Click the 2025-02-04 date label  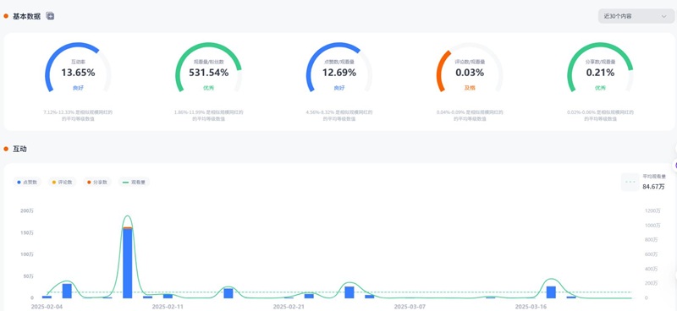coord(47,307)
